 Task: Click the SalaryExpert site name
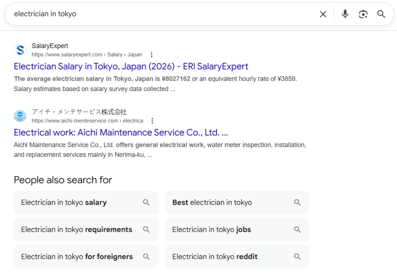coord(50,46)
